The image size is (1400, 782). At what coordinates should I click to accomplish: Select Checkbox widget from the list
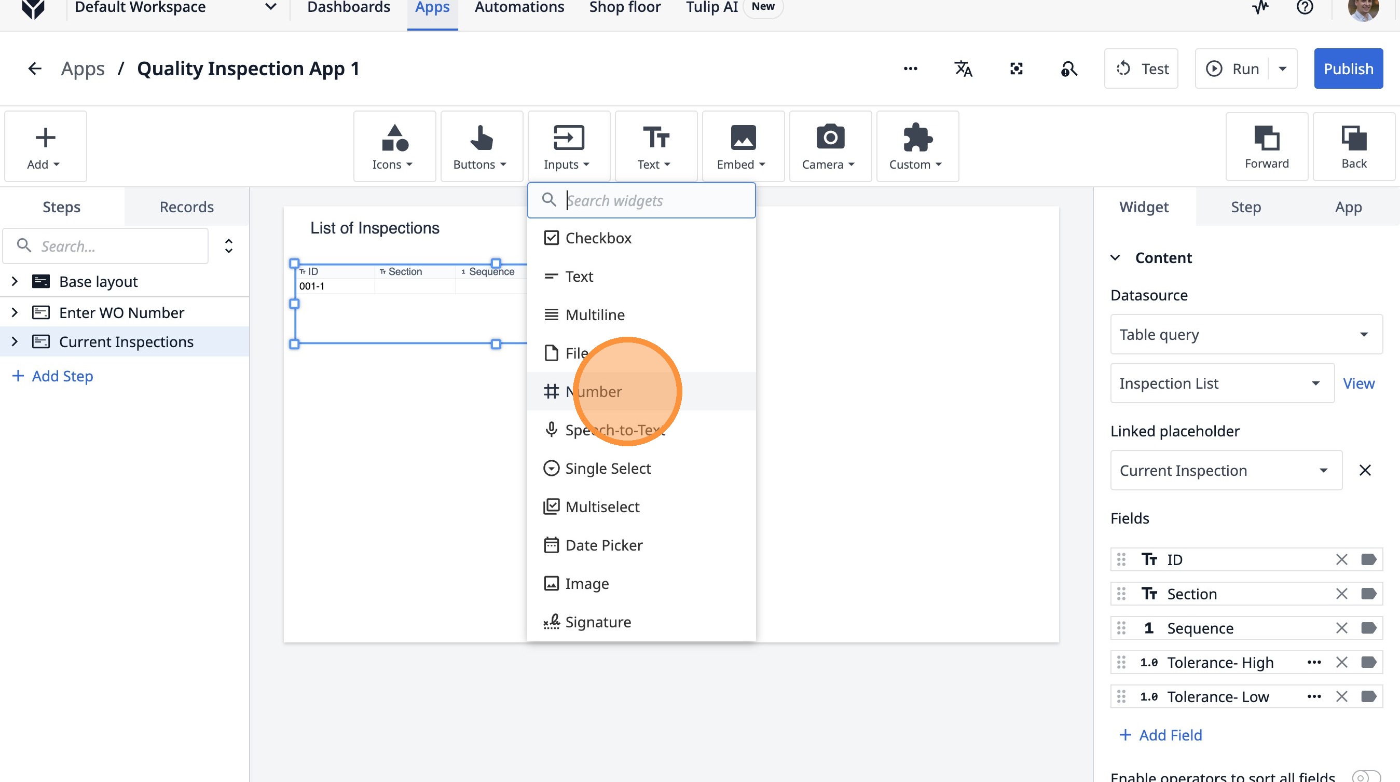[598, 238]
